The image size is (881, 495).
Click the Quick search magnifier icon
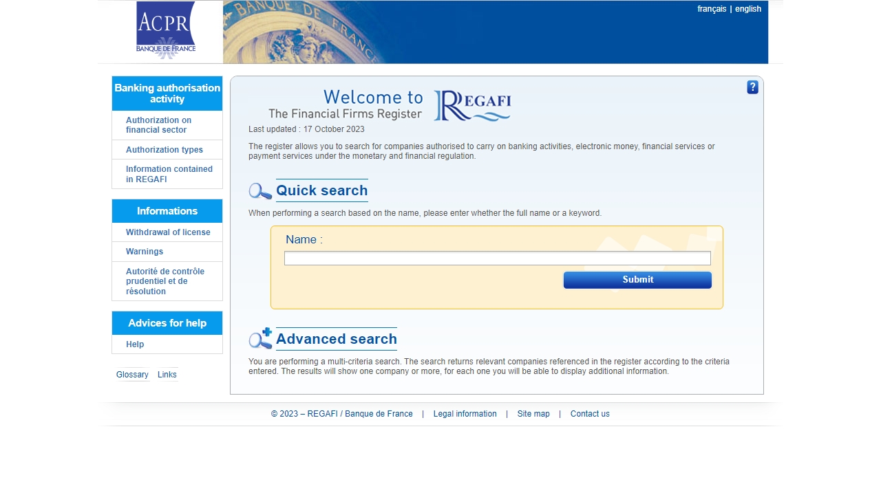pos(260,191)
